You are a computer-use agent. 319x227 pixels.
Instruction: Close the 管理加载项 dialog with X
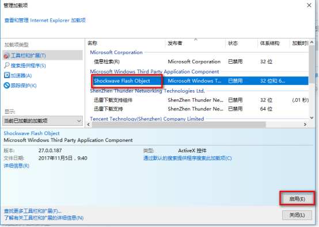pyautogui.click(x=309, y=5)
